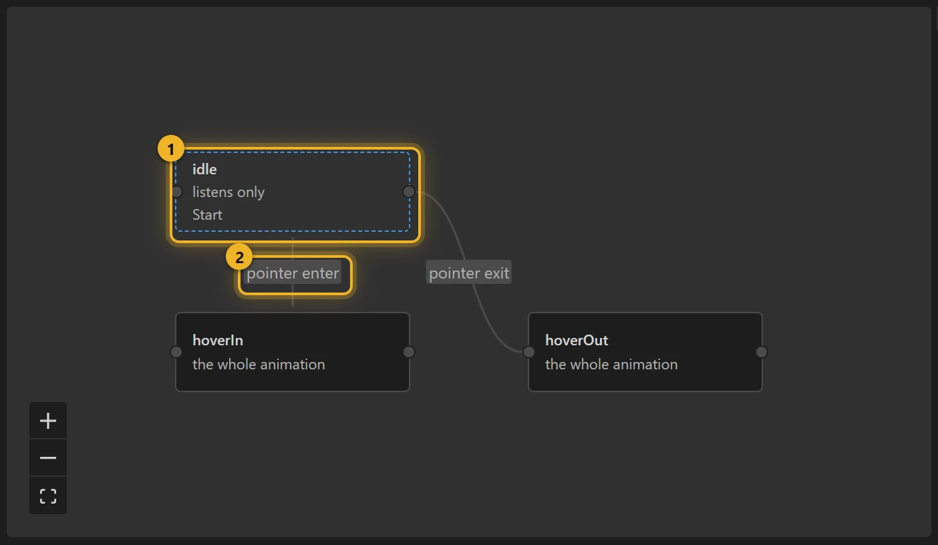Zoom in with the plus button

pyautogui.click(x=48, y=421)
